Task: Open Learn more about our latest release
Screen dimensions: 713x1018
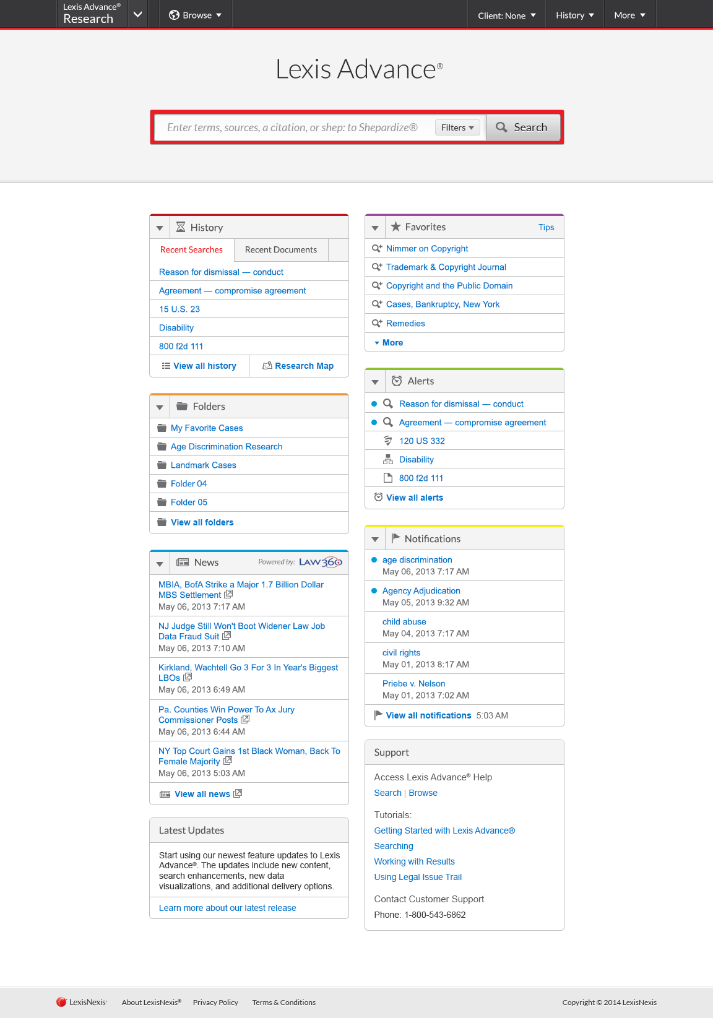Action: coord(228,908)
